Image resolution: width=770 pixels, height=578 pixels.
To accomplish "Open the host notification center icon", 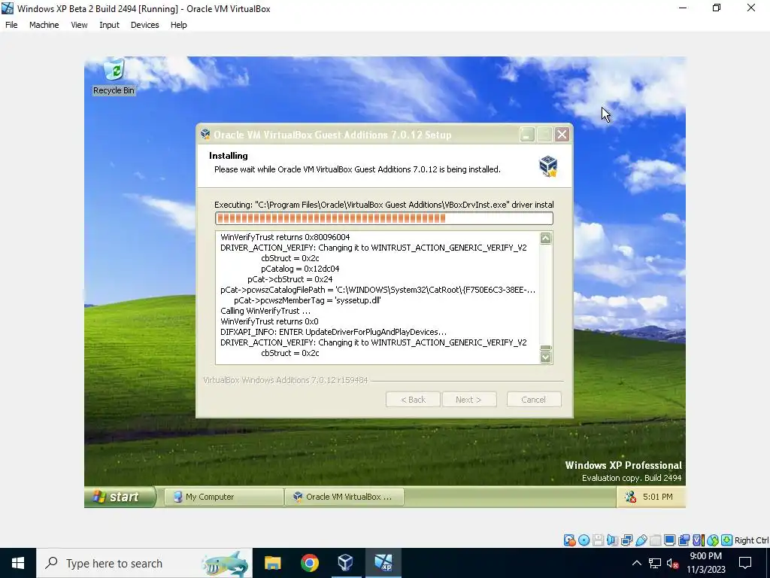I will [745, 563].
